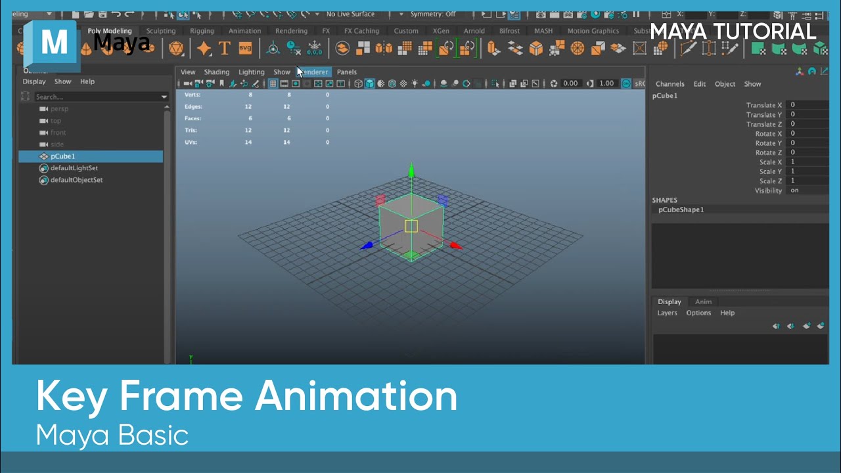Click the Type (T) tool shelf icon
Viewport: 841px width, 473px height.
click(x=224, y=48)
